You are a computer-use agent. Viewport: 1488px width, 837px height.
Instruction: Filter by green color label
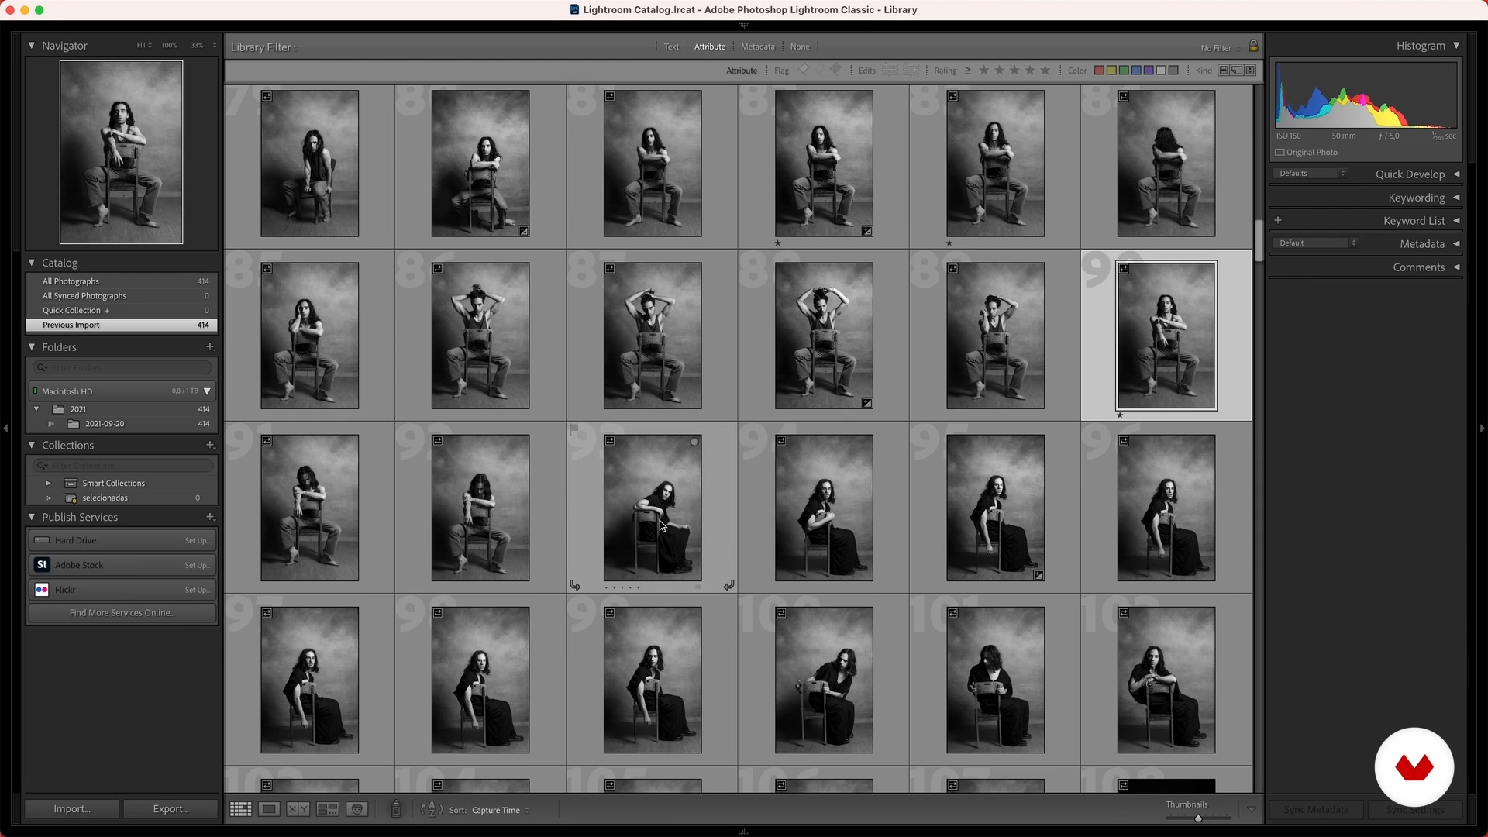pos(1124,71)
